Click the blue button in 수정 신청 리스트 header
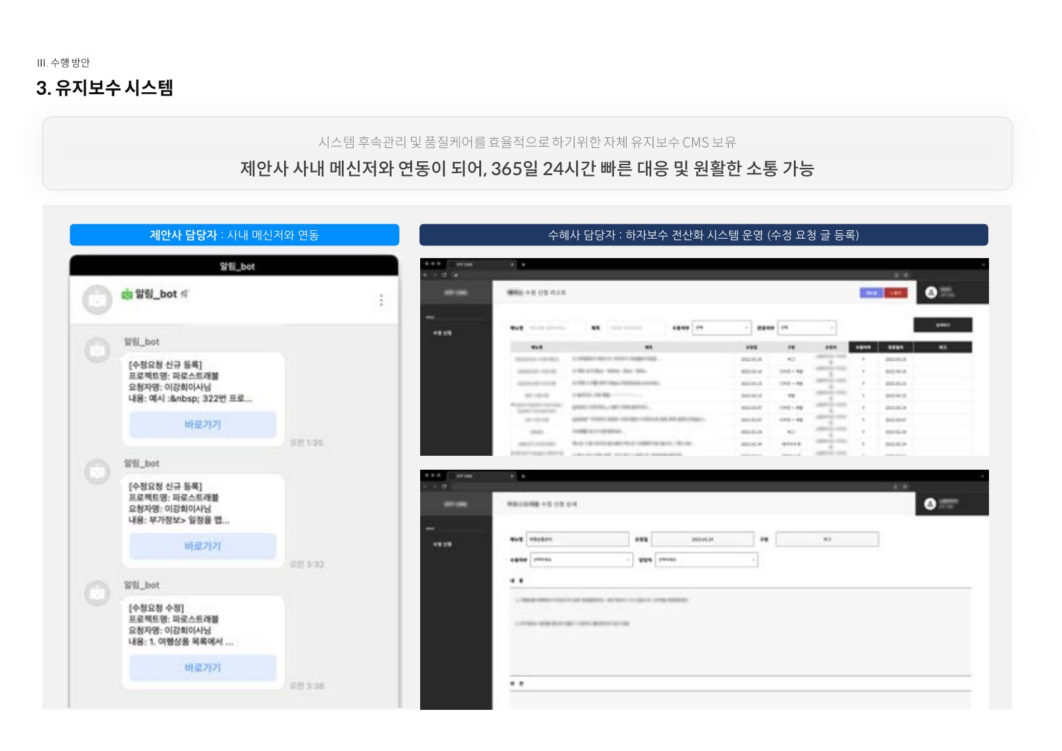Screen dimensions: 1062x751 click(872, 293)
